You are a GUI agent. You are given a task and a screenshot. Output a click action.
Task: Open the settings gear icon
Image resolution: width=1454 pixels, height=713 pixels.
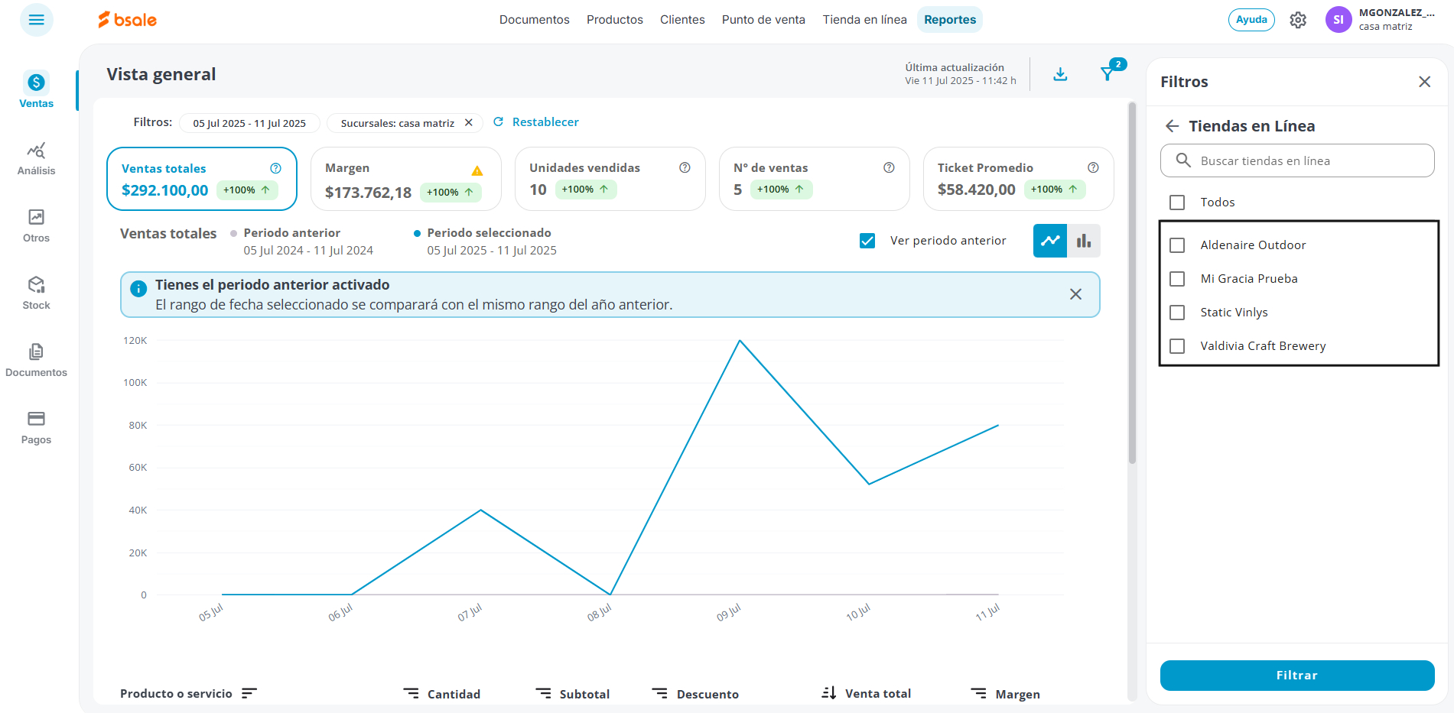point(1298,20)
